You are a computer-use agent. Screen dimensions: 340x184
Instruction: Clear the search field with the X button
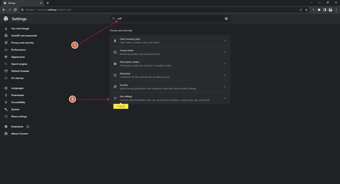coord(226,19)
